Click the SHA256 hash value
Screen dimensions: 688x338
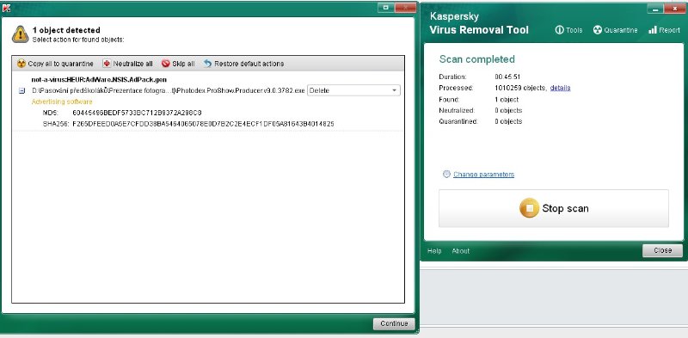203,124
